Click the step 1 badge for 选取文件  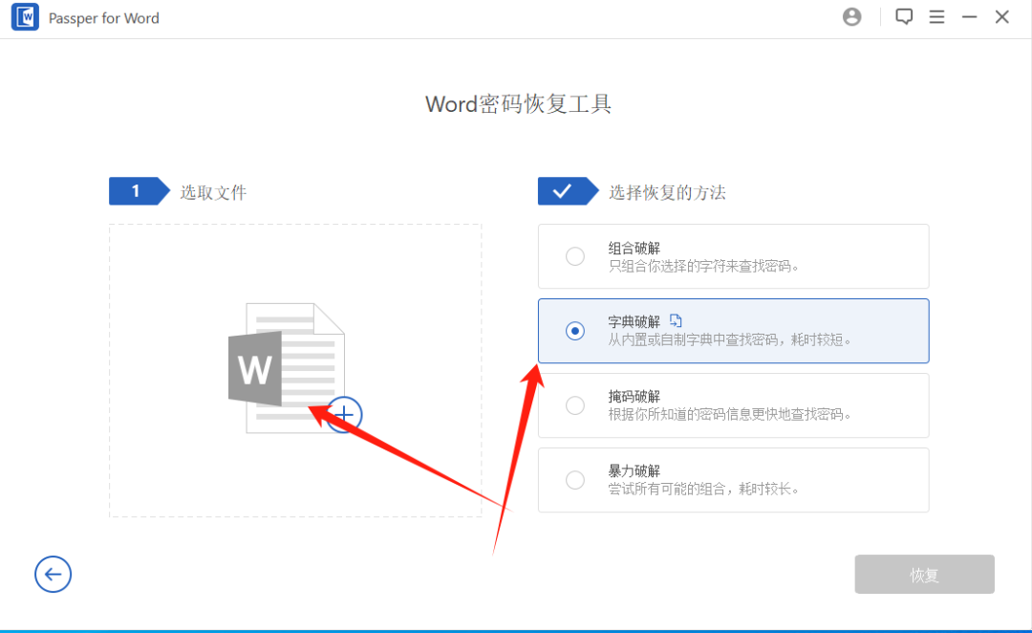click(139, 191)
